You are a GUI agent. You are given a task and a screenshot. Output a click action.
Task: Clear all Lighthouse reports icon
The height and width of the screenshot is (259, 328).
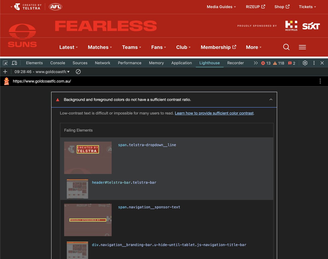[78, 72]
